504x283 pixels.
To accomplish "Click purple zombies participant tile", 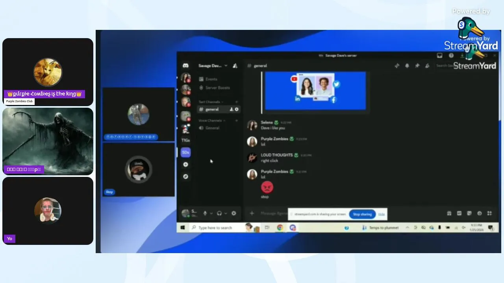I will [48, 72].
